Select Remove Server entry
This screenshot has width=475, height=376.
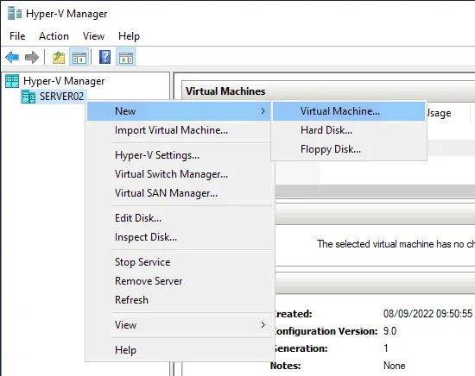coord(179,281)
